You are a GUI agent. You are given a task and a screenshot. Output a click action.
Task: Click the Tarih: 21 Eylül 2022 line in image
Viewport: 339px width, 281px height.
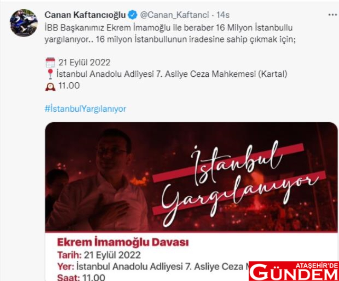pyautogui.click(x=99, y=255)
